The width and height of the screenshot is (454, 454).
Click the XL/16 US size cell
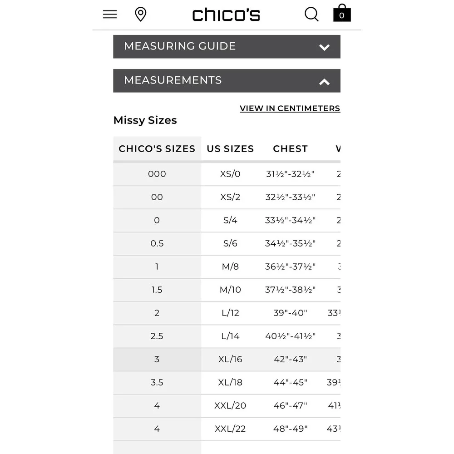click(230, 359)
